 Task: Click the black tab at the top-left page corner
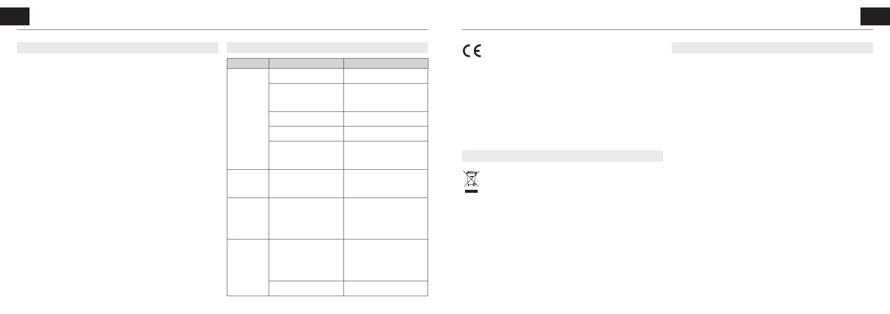click(x=15, y=16)
